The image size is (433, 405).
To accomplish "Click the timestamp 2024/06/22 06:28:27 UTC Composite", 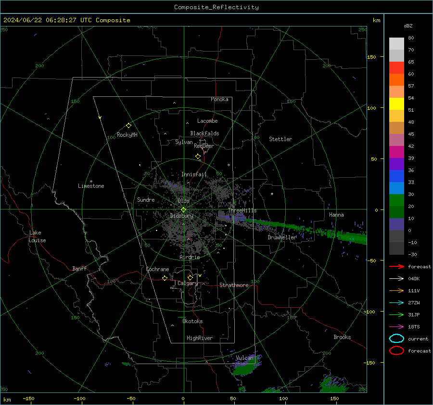I will click(x=66, y=20).
